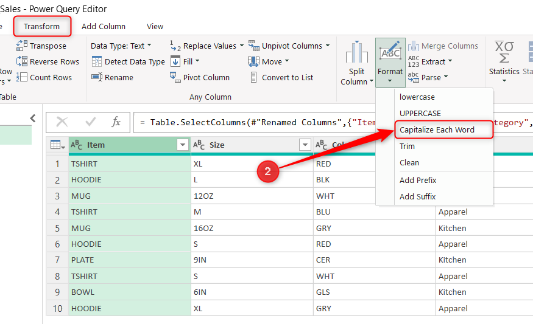Click the Rename column icon

[x=97, y=77]
